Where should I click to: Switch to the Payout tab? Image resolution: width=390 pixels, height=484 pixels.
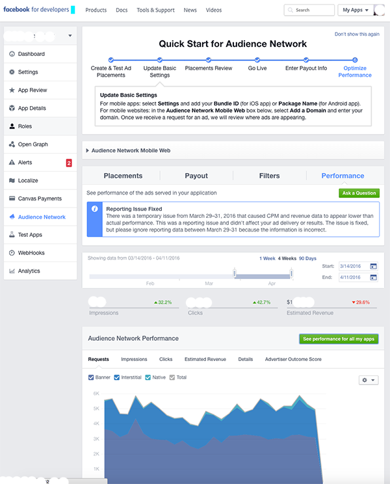tap(196, 176)
